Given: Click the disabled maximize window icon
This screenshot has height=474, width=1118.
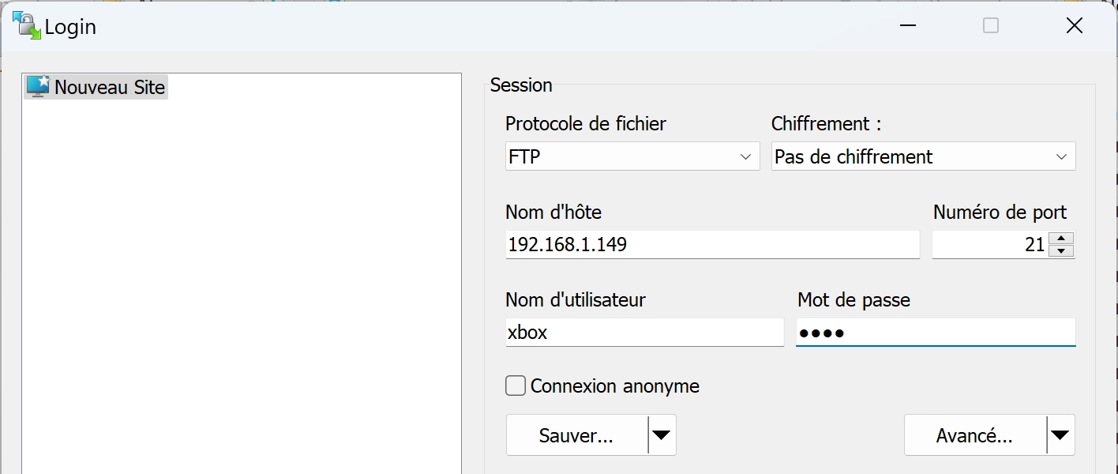Looking at the screenshot, I should coord(991,26).
